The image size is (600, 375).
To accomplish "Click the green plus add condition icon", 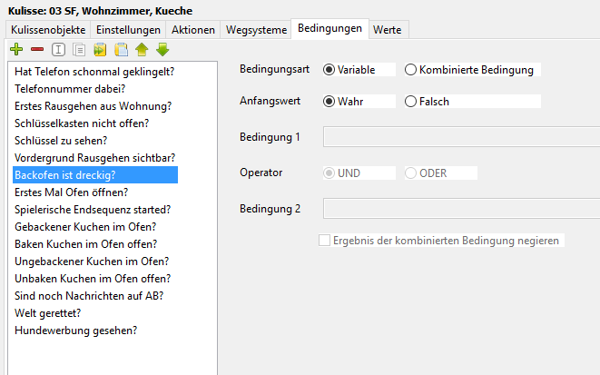I will coord(16,49).
